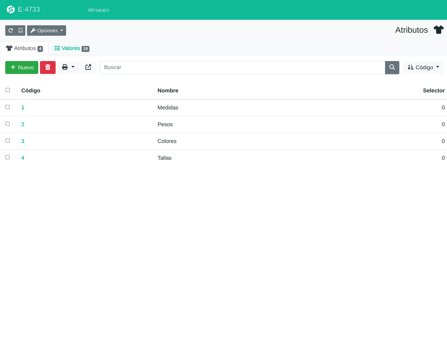Screen dimensions: 447x342
Task: Focus the Buscar search field
Action: pyautogui.click(x=242, y=67)
